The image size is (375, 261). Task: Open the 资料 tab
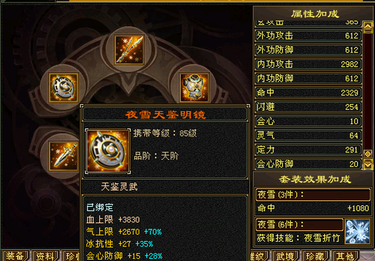[x=45, y=256]
